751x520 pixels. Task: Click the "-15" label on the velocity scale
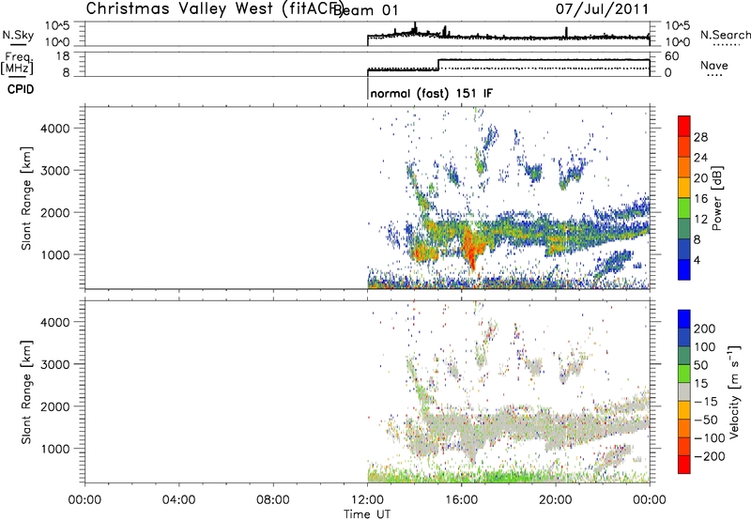[x=705, y=402]
